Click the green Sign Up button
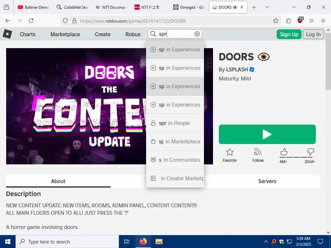The height and width of the screenshot is (248, 331). (289, 34)
